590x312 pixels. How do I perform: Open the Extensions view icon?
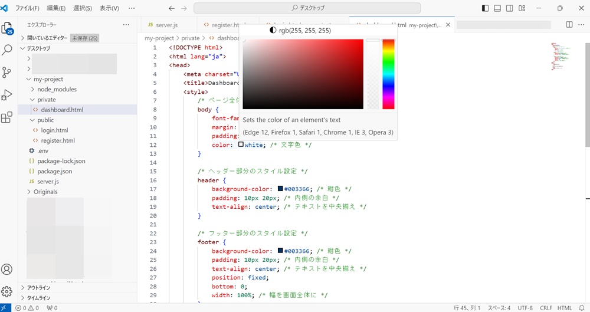click(x=6, y=117)
